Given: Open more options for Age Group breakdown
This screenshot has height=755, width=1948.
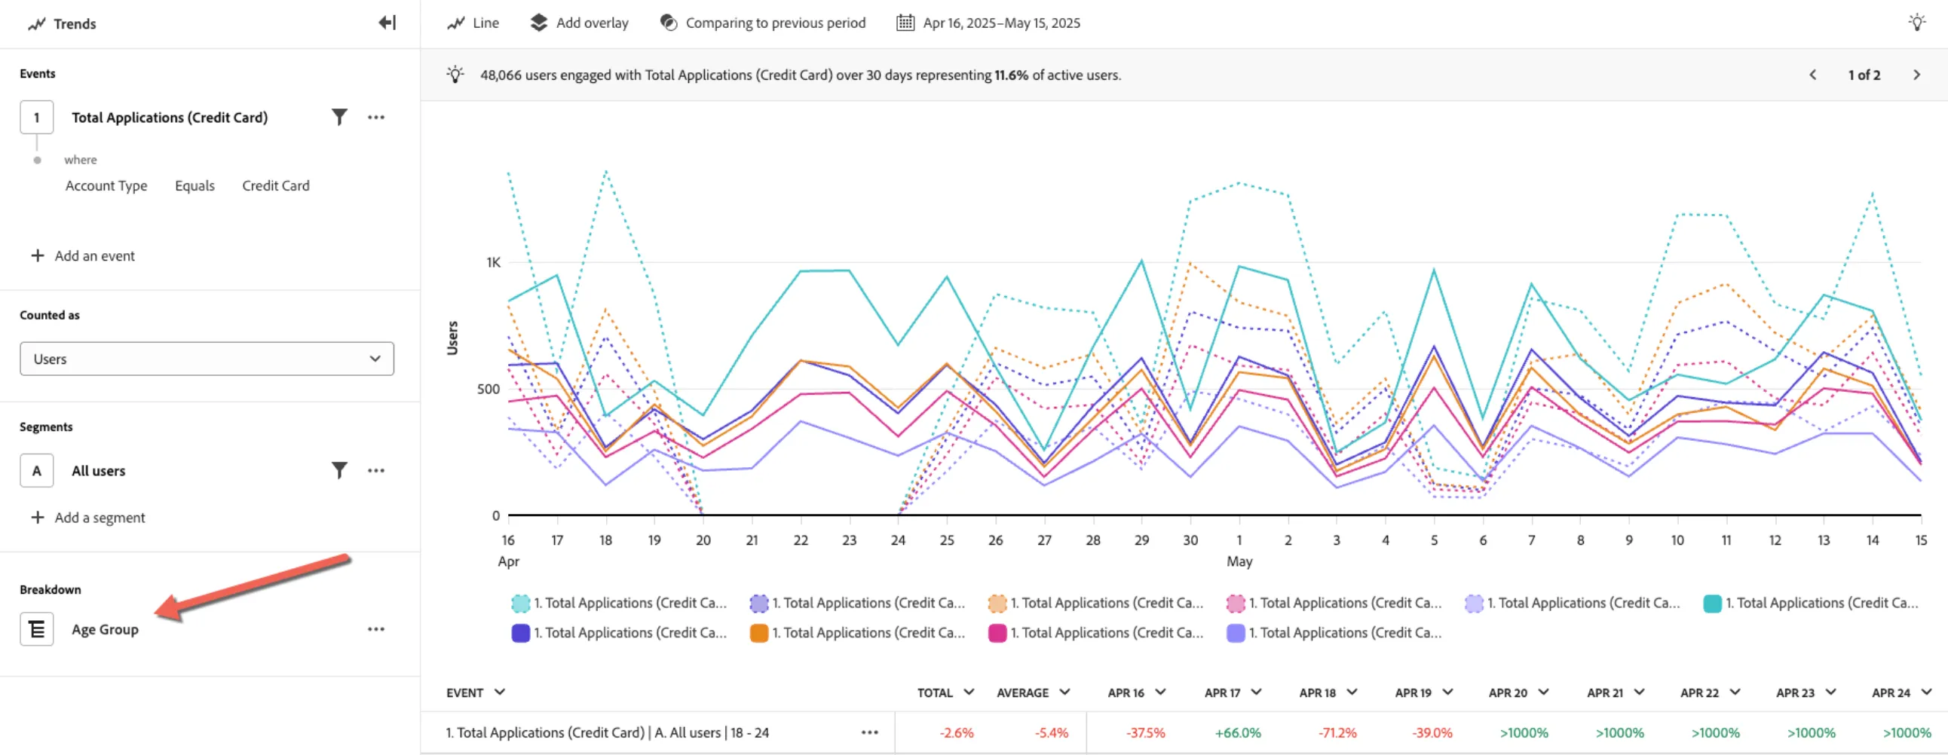Looking at the screenshot, I should click(x=376, y=630).
